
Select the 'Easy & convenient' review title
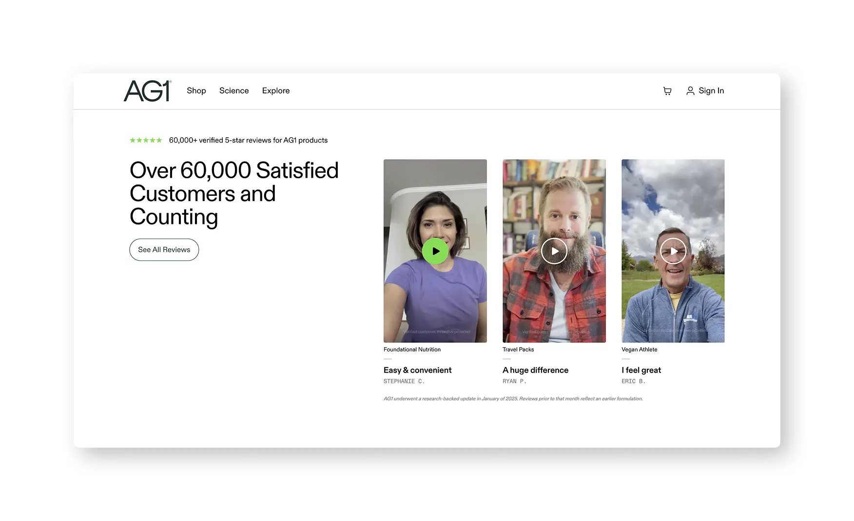point(418,370)
